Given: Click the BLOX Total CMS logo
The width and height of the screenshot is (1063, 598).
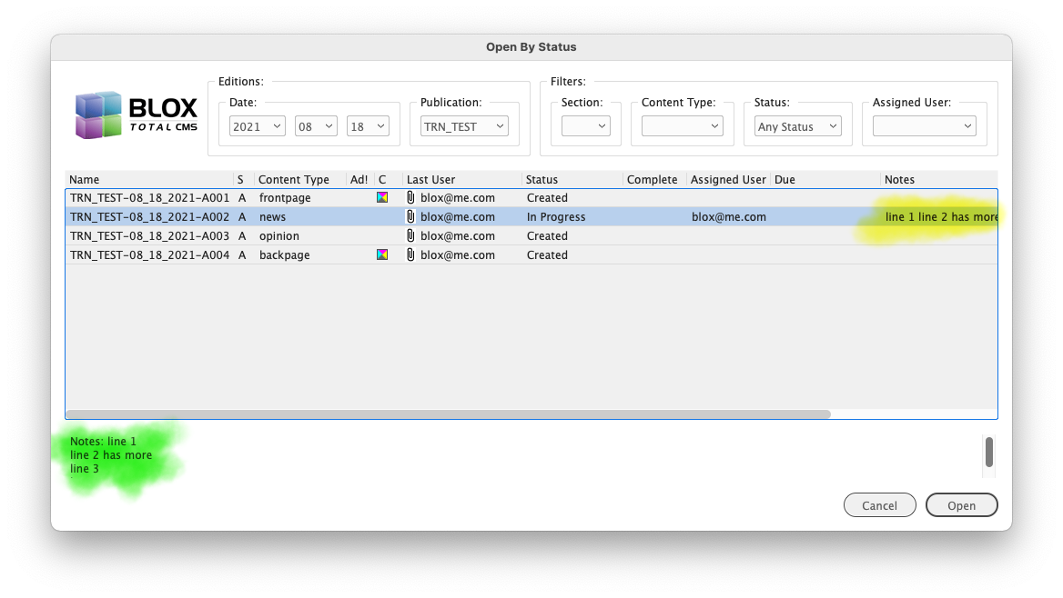Looking at the screenshot, I should 137,115.
